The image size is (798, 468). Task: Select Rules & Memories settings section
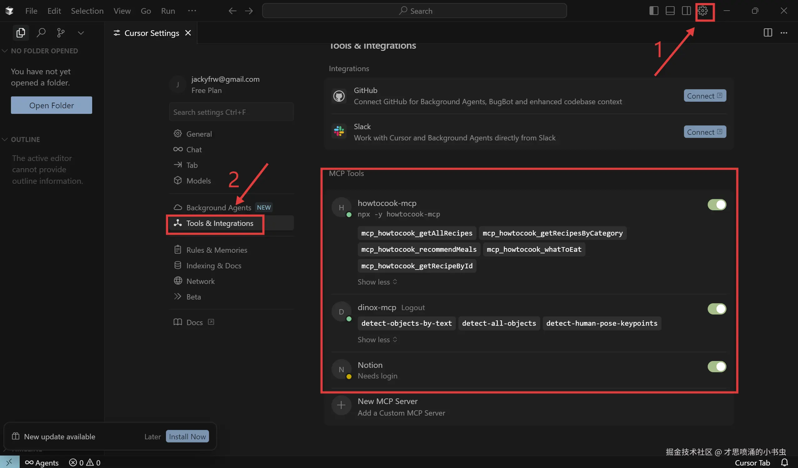point(217,250)
